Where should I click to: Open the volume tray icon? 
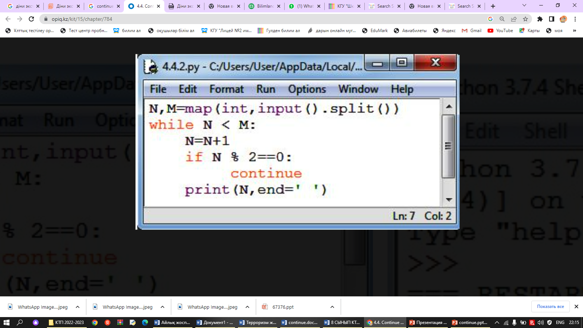tap(541, 323)
